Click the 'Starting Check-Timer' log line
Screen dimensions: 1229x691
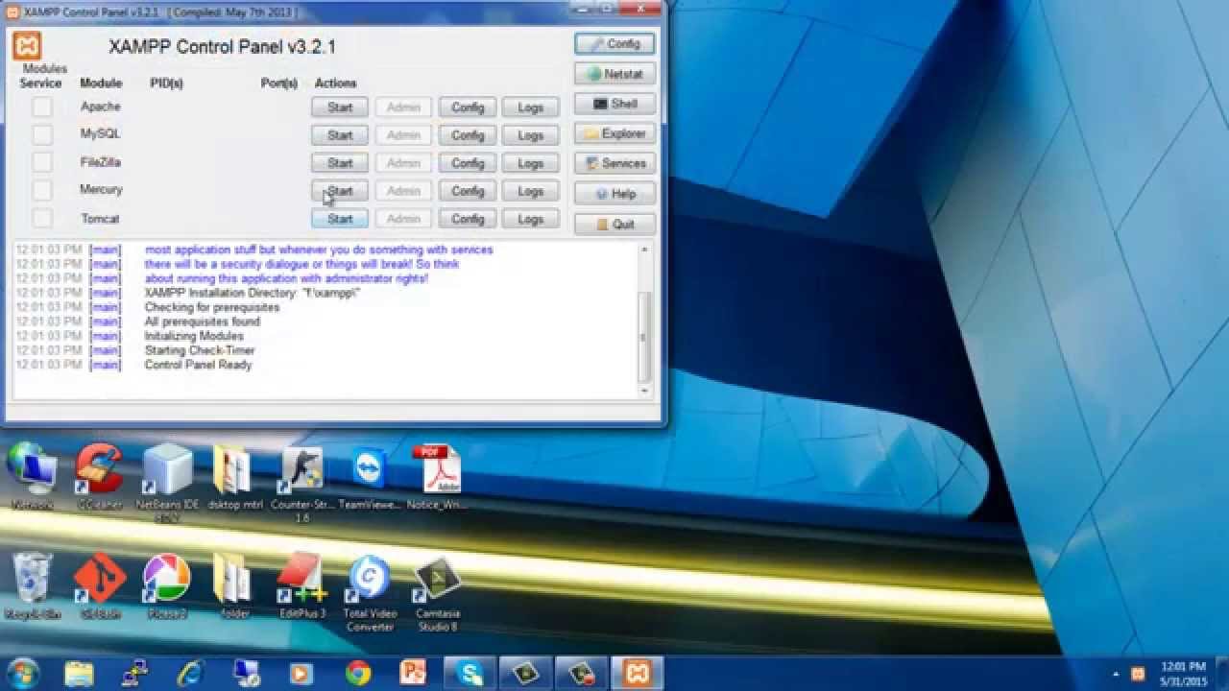point(200,350)
